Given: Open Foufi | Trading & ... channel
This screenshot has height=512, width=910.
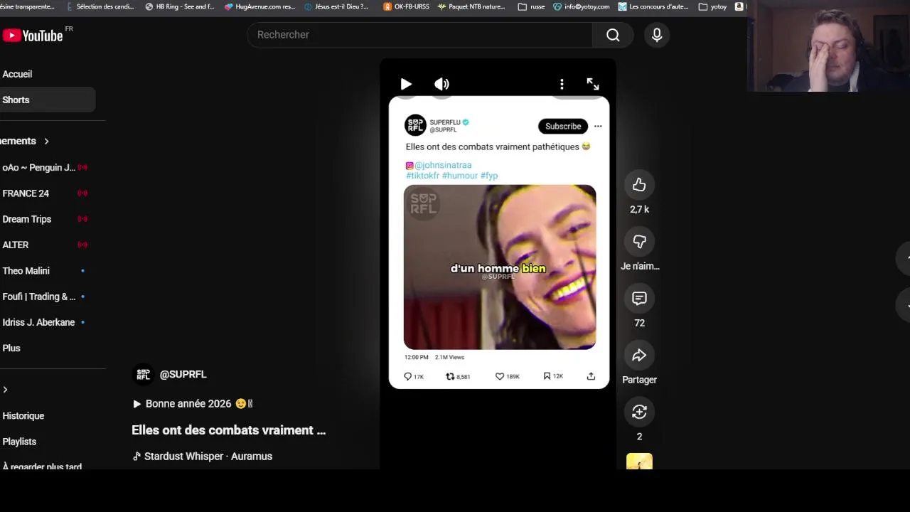Looking at the screenshot, I should 44,297.
